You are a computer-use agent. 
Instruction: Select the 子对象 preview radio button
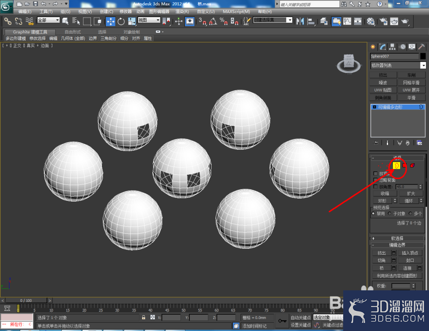point(390,213)
